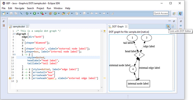Click the Save All icon

[x=16, y=13]
